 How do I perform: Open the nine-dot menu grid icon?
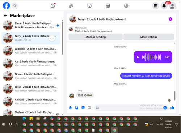coord(156,6)
